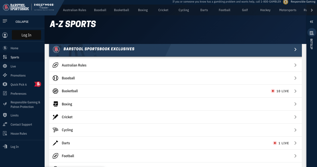Click the cricket bats icon beside Cricket
The width and height of the screenshot is (317, 167).
click(55, 117)
